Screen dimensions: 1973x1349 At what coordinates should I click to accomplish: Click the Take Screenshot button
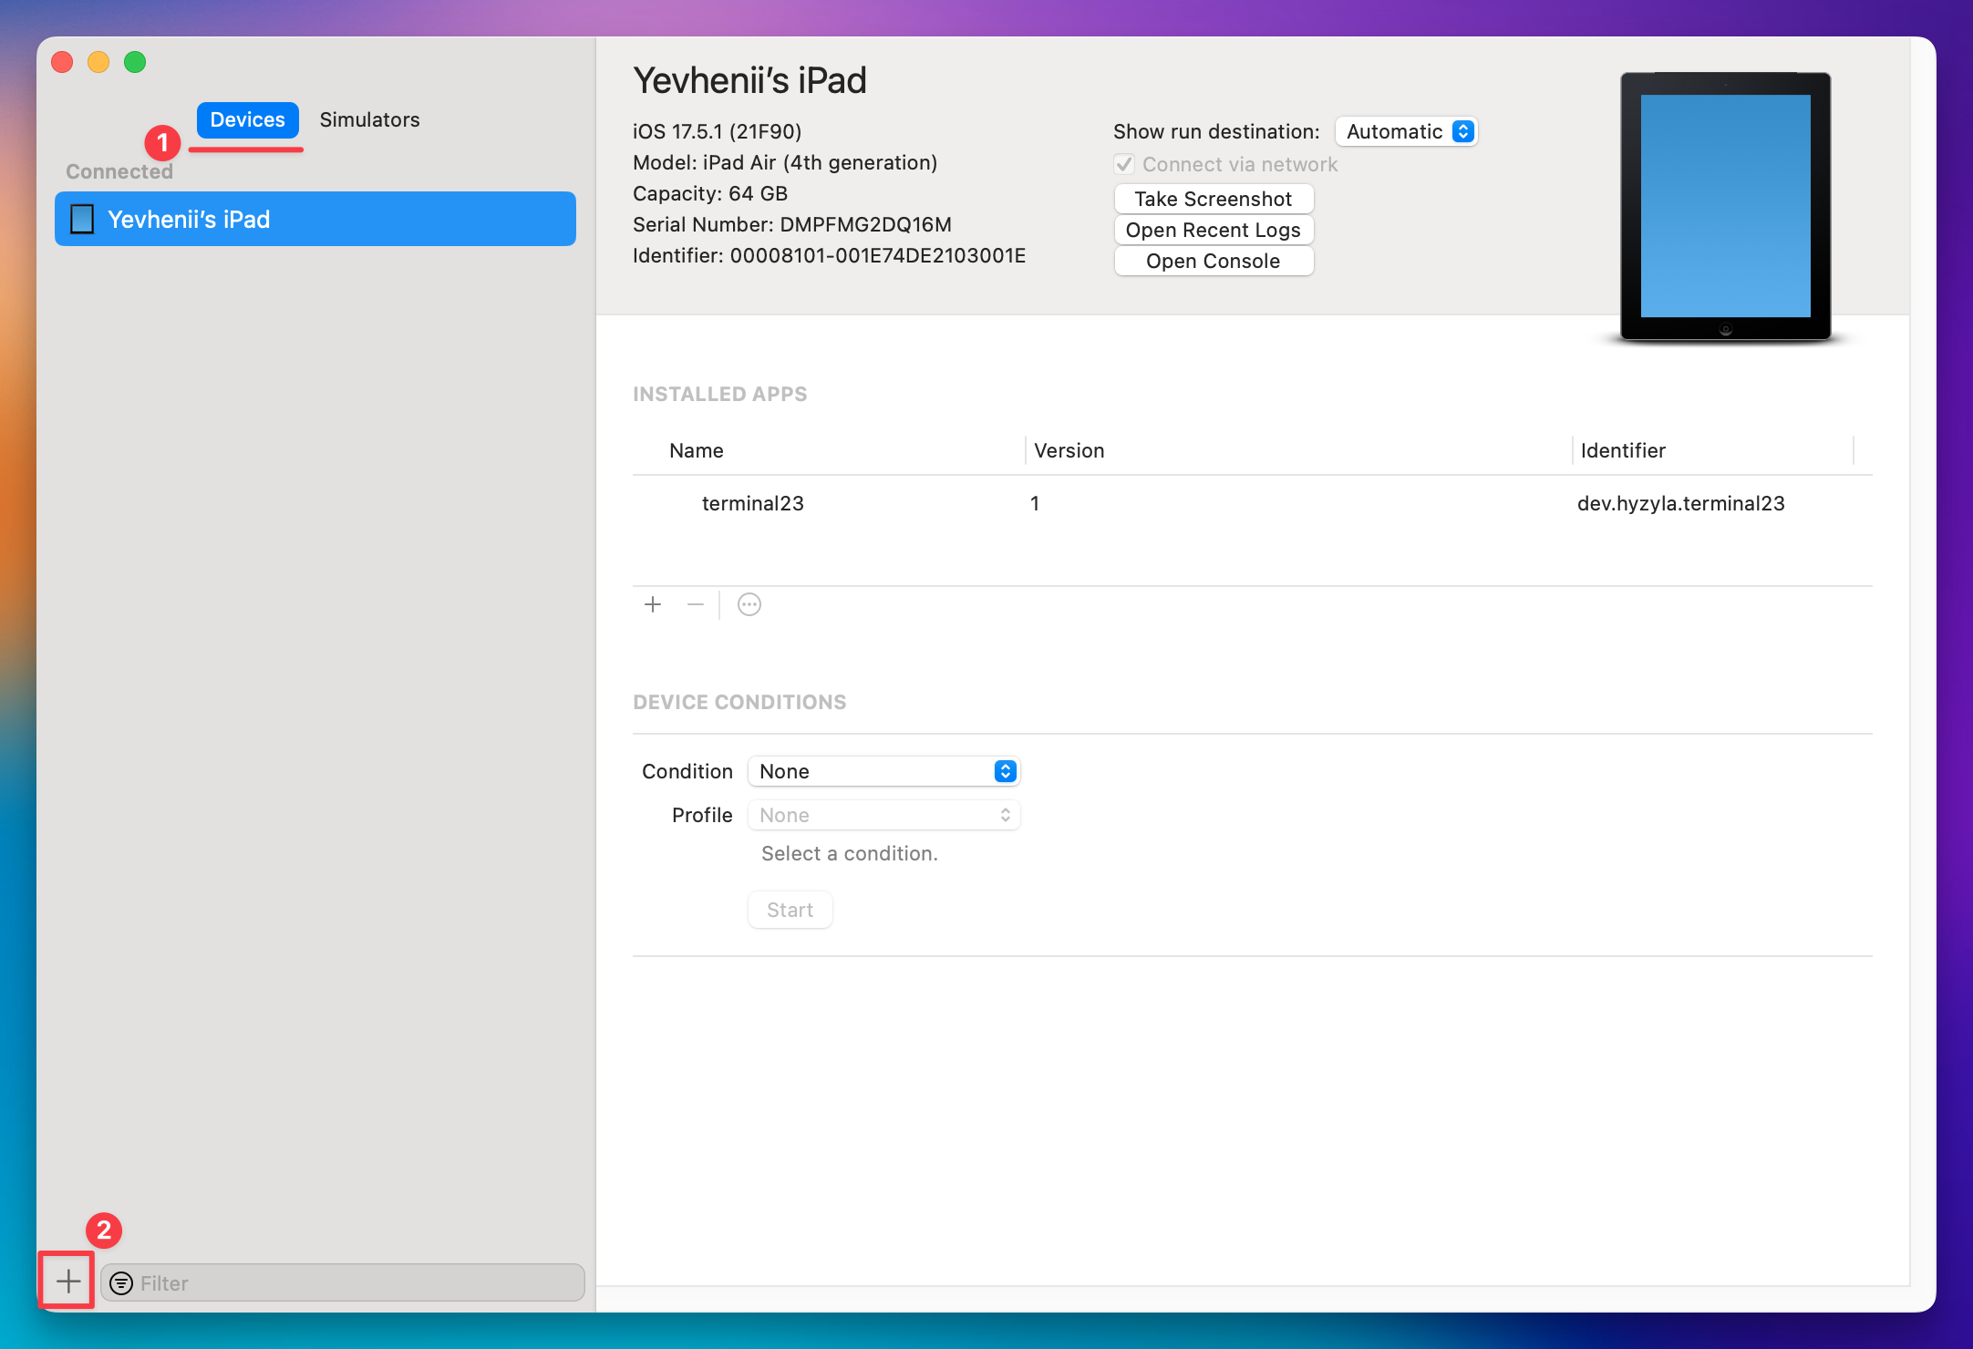coord(1213,199)
